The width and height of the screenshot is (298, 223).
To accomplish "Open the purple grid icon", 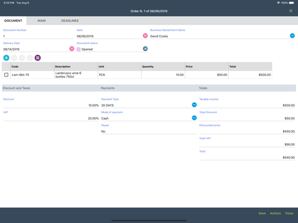I will pyautogui.click(x=38, y=58).
